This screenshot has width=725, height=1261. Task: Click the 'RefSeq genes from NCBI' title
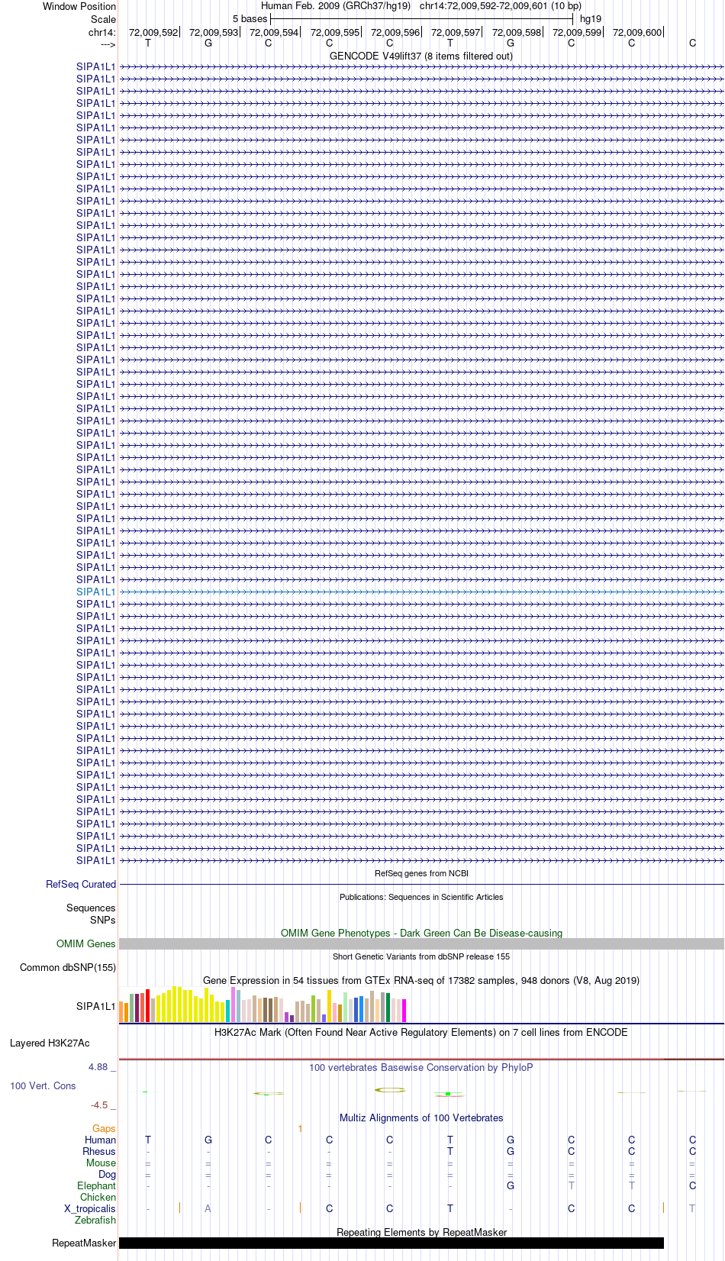[421, 873]
